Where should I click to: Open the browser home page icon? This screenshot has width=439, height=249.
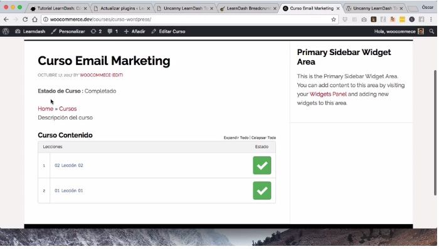tap(34, 19)
